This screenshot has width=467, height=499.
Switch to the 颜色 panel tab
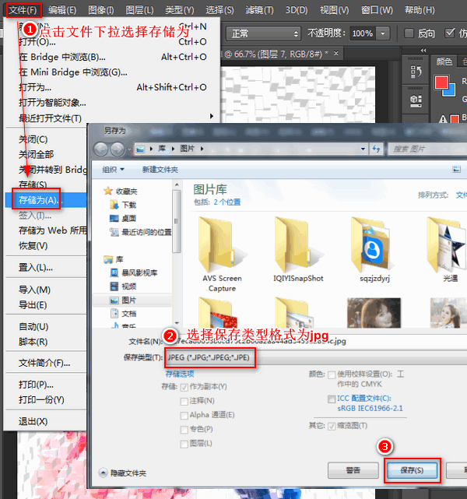point(444,61)
